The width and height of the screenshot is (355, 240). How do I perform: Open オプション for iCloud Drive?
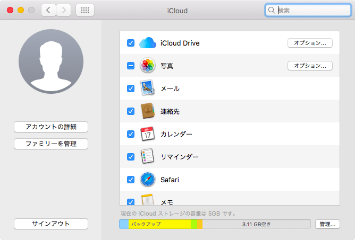click(310, 43)
